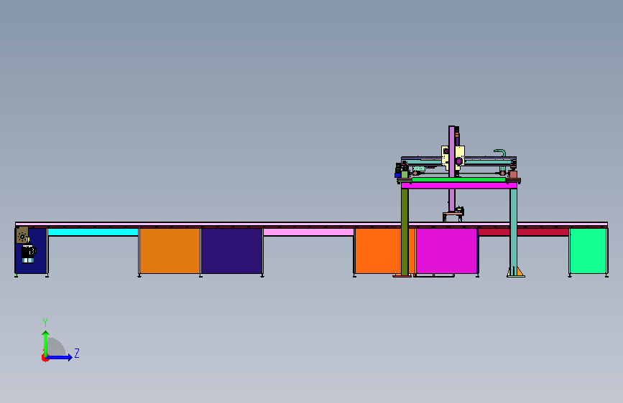
Task: Click the blue Z axis arrow of the triad
Action: pos(60,357)
